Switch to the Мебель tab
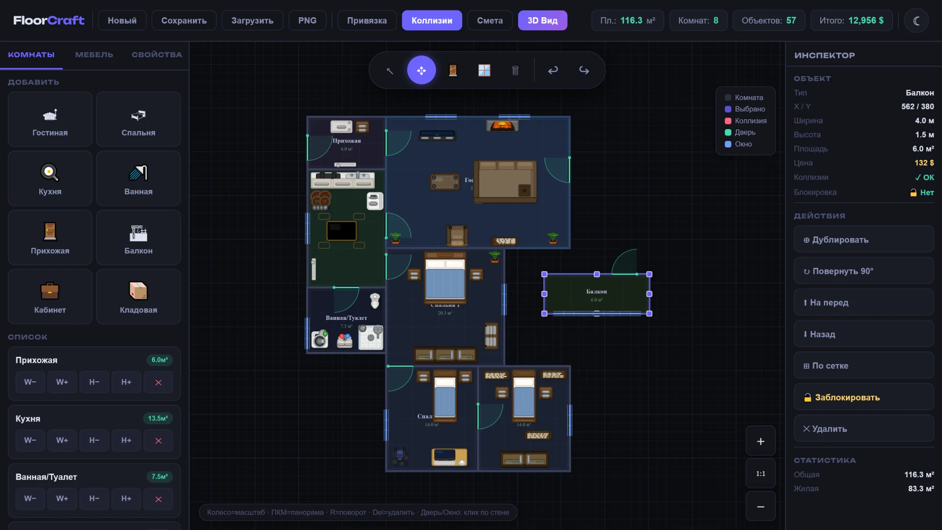The width and height of the screenshot is (942, 530). 94,54
